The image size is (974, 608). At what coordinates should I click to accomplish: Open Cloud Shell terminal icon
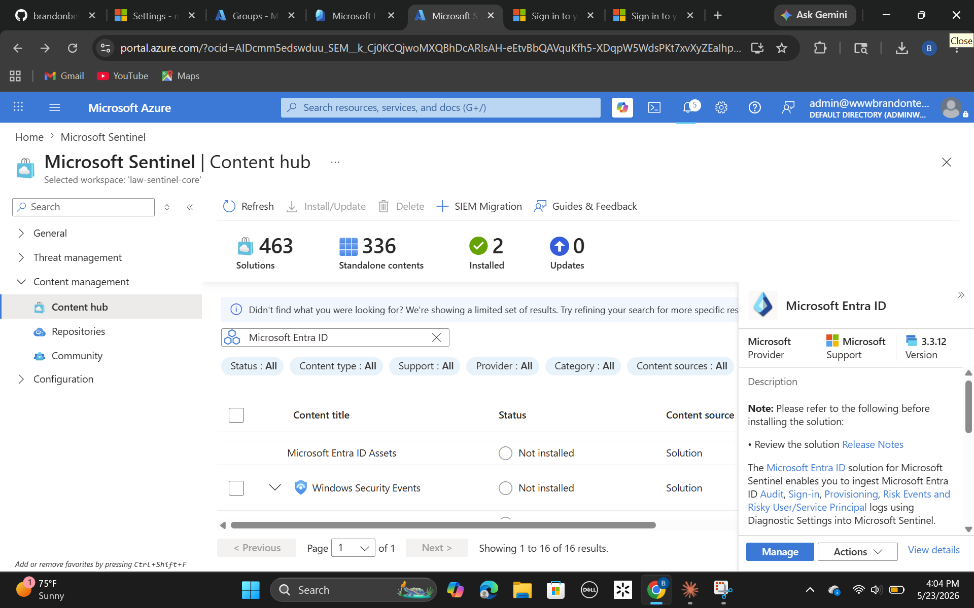654,107
